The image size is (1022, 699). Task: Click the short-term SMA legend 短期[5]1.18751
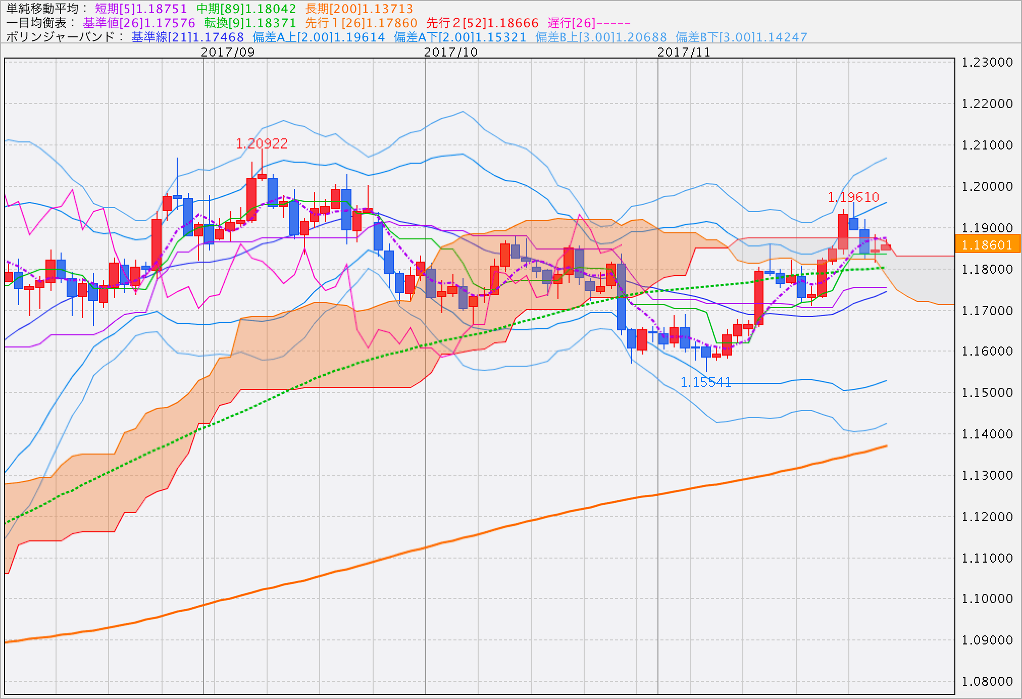pos(141,9)
